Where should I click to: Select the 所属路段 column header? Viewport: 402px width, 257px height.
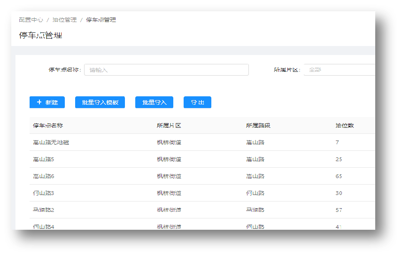click(258, 125)
